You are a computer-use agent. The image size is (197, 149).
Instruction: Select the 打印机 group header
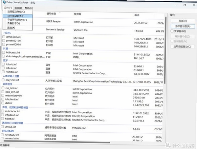tap(7, 33)
